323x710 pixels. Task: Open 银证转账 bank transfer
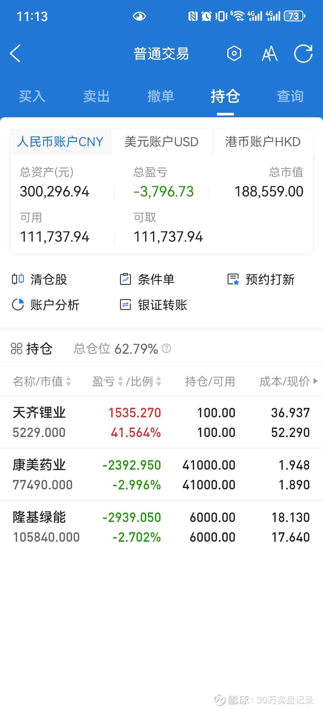click(x=153, y=305)
